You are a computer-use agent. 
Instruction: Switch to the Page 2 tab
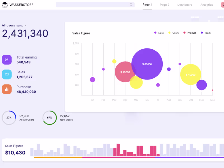(164, 5)
